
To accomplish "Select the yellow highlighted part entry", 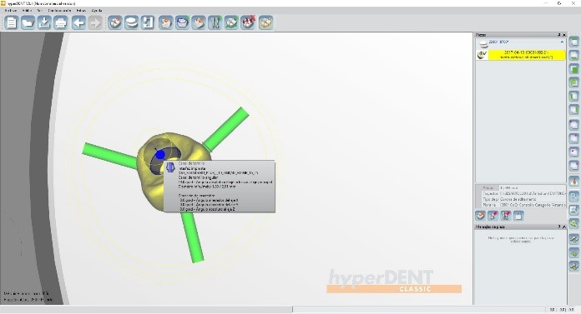I will tap(527, 55).
